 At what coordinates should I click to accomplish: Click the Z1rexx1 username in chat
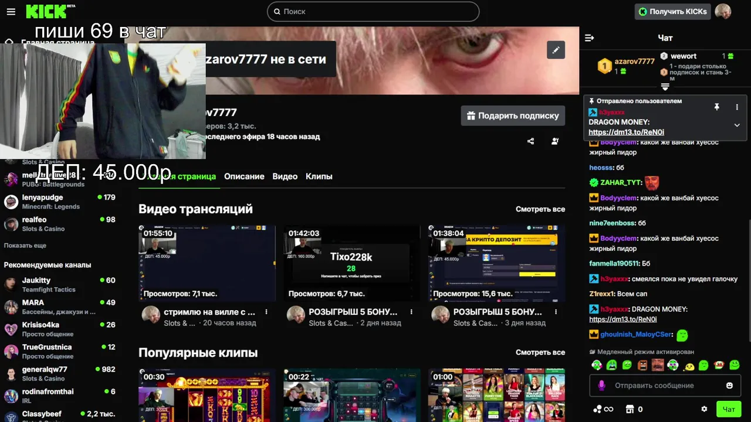tap(601, 294)
